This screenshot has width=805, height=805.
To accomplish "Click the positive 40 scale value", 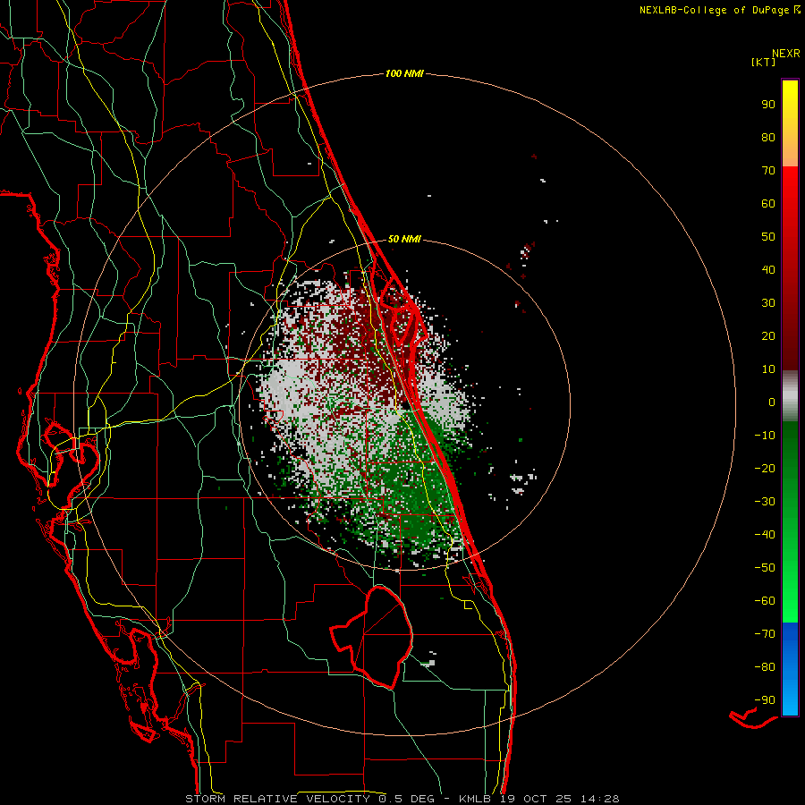I will click(768, 270).
